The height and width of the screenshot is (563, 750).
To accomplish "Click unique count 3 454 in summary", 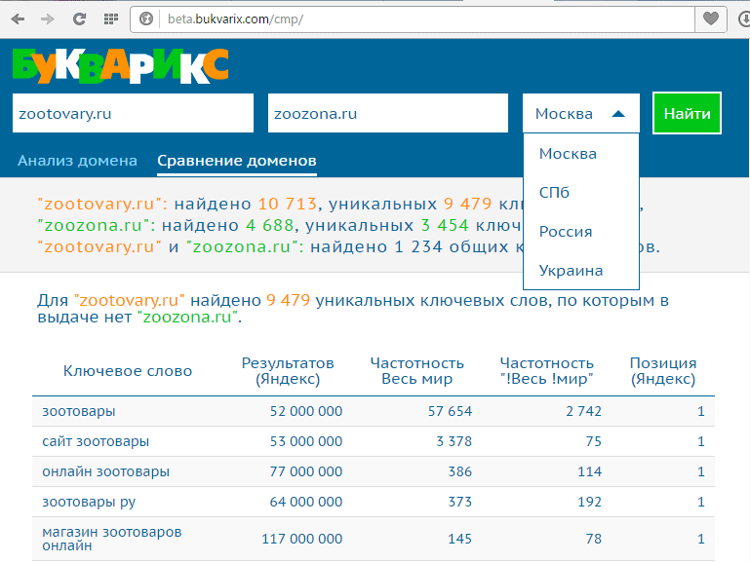I will [x=445, y=225].
